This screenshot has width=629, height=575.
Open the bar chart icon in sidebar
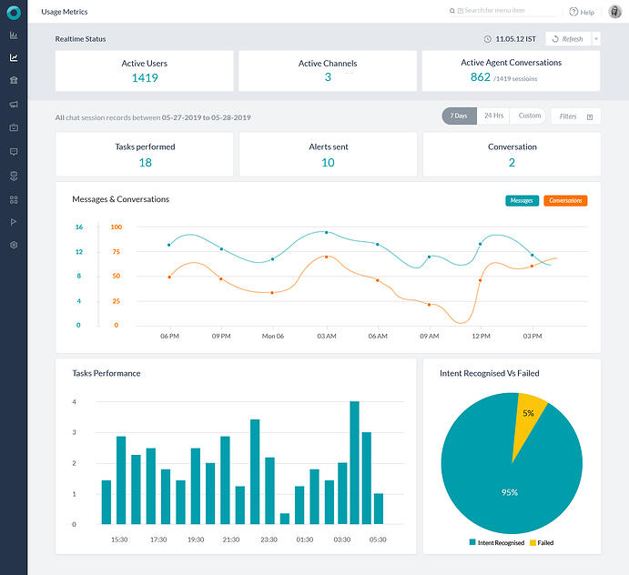14,35
